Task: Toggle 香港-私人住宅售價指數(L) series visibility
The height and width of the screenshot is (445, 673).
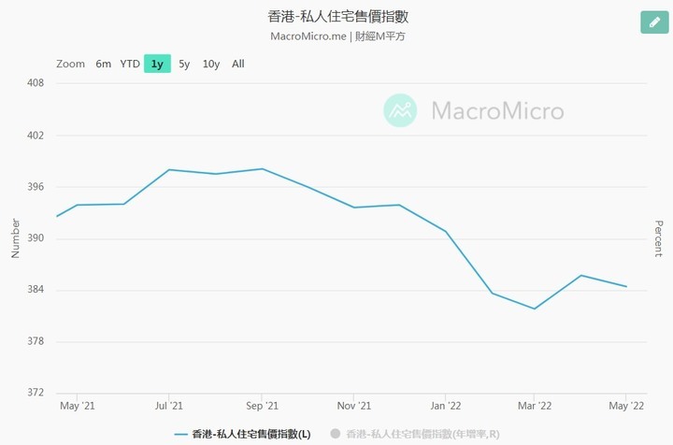Action: 251,435
